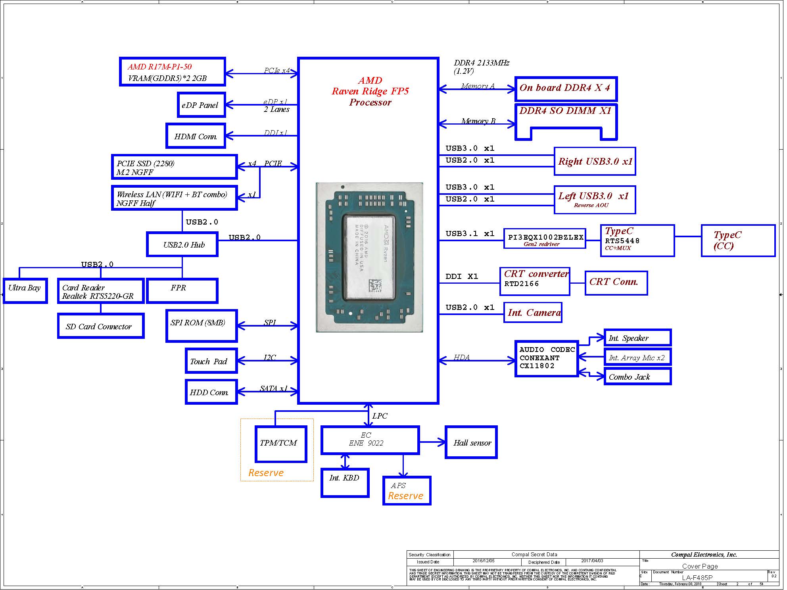Viewport: 787px width, 590px height.
Task: Click the CRT converter RTD2166 block
Action: [535, 281]
